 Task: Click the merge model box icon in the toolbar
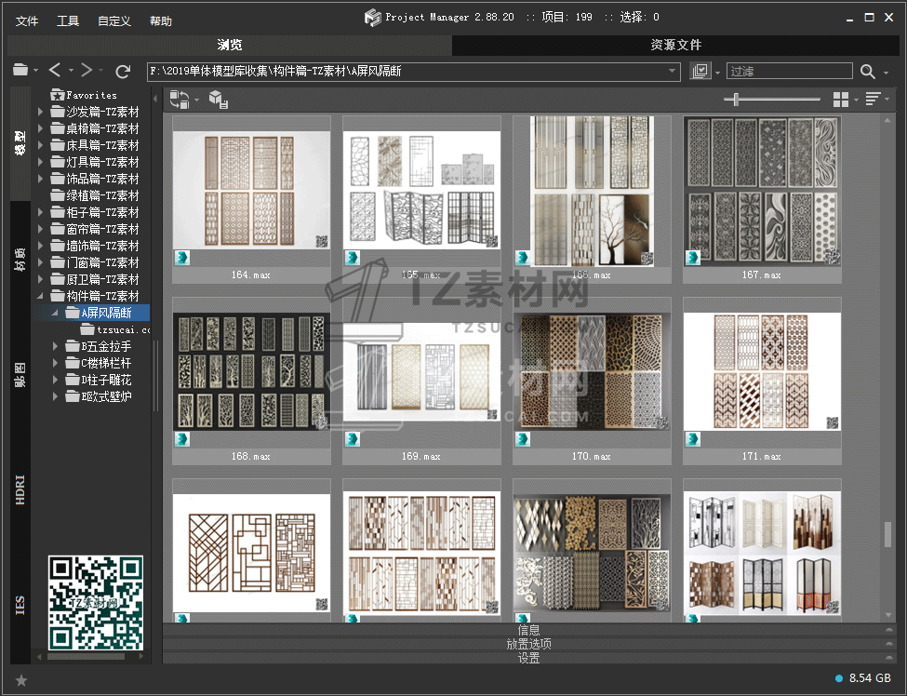pyautogui.click(x=217, y=100)
